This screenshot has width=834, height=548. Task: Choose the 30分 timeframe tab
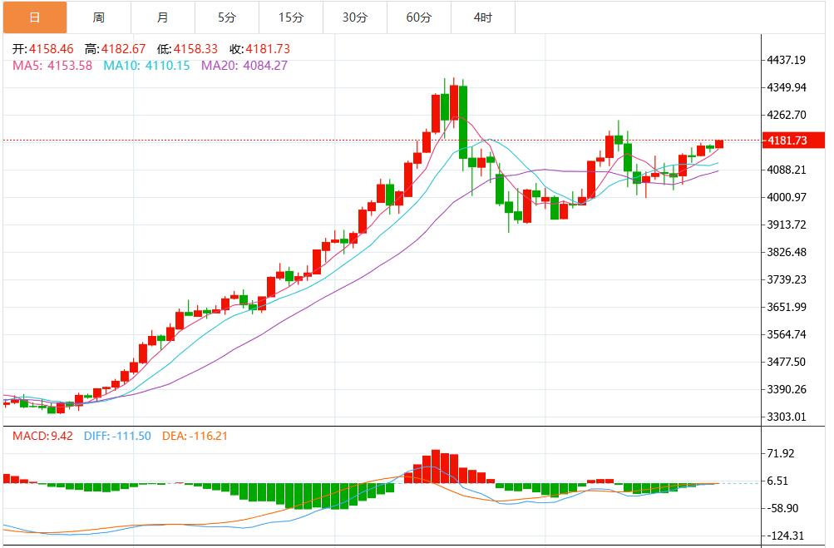pos(354,17)
